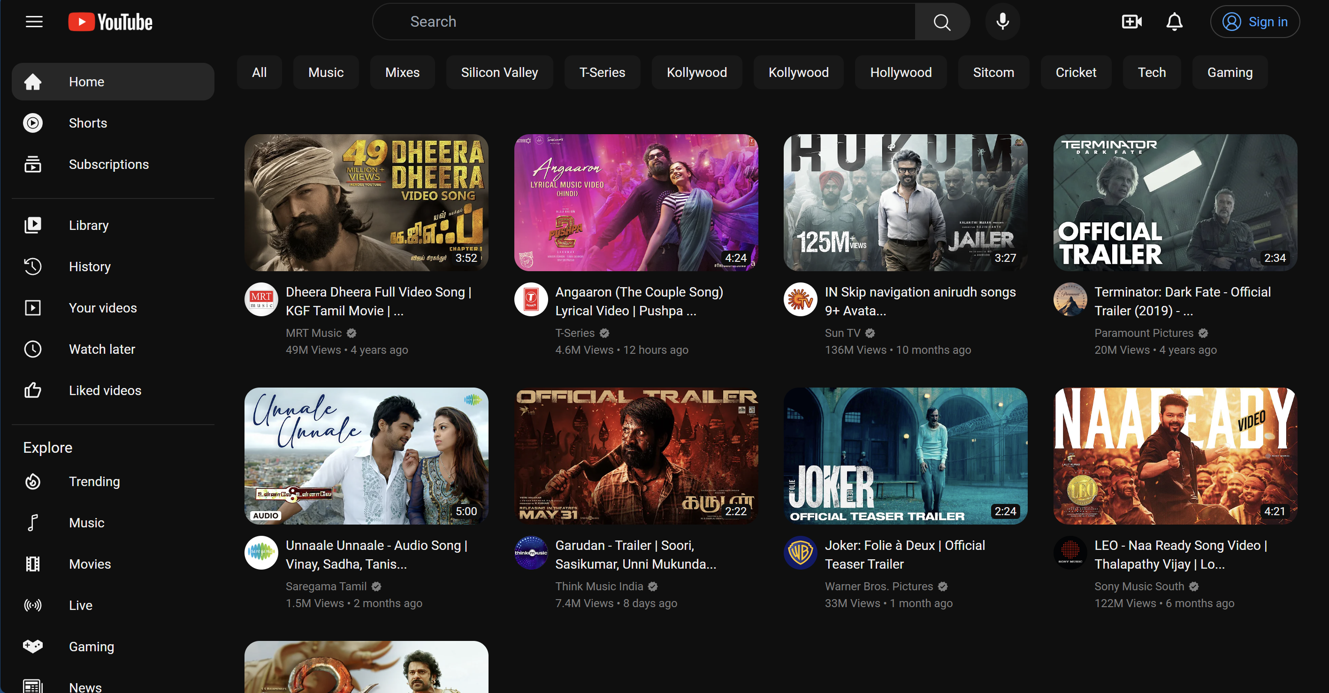Open the Warner Bros. Pictures avatar
Screen dimensions: 1329x693
click(x=800, y=553)
